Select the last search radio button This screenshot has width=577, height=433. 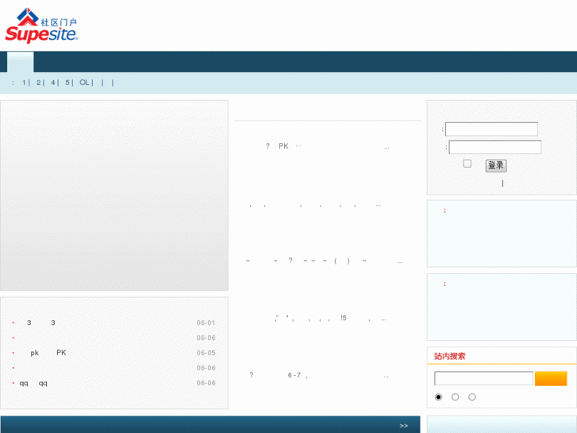point(472,397)
